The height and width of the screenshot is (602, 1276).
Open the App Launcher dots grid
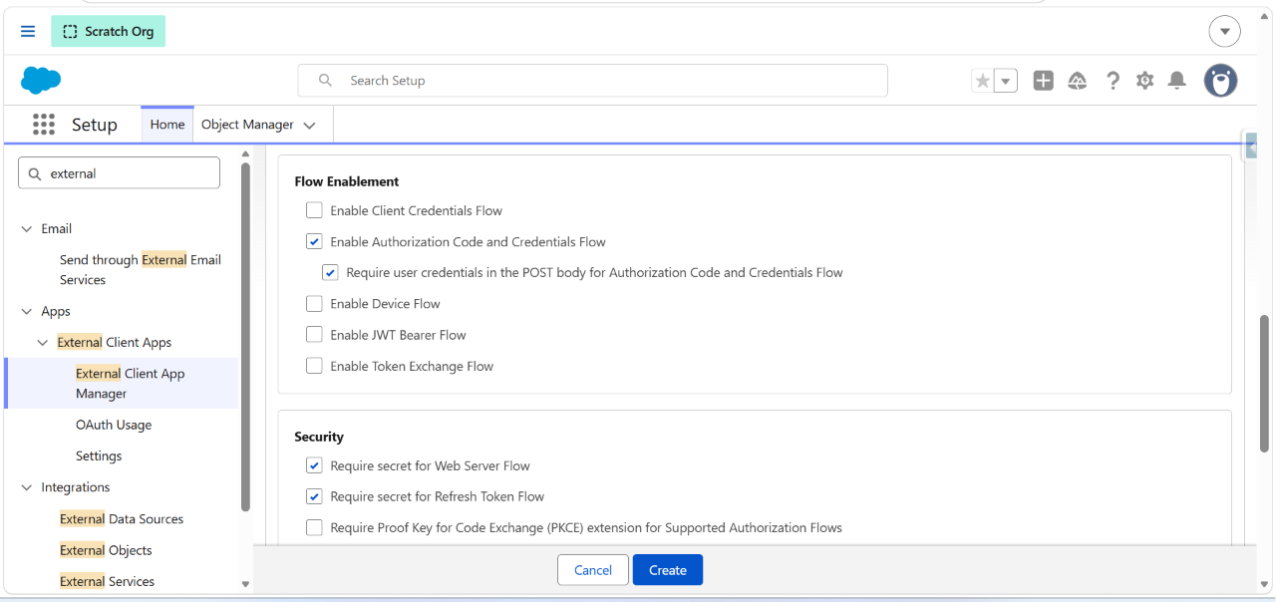[x=44, y=125]
